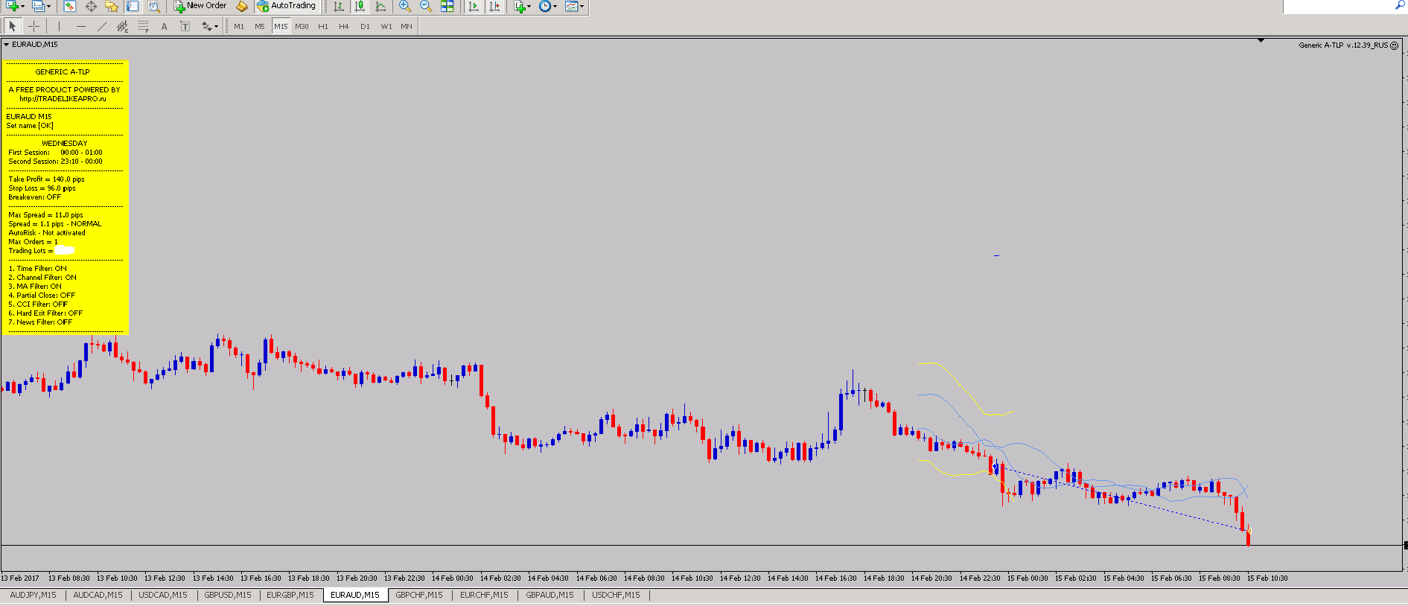Toggle the Terminal panel
Viewport: 1408px width, 606px height.
(133, 6)
